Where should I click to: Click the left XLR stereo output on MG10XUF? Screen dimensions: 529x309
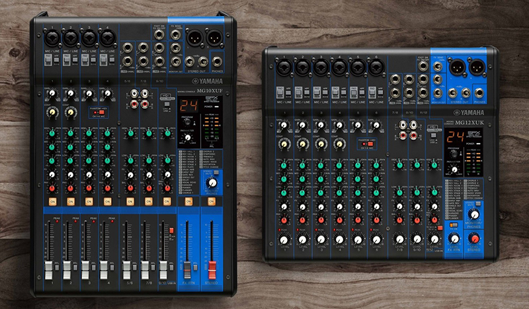194,38
